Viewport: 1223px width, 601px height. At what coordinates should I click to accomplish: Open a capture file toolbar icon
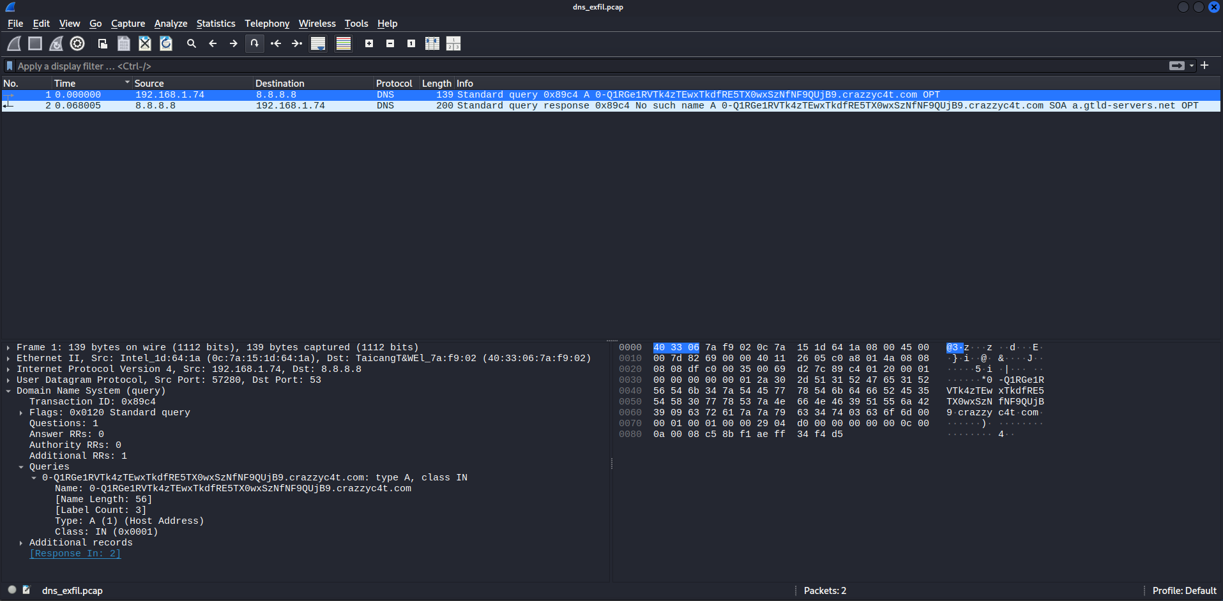pos(102,43)
